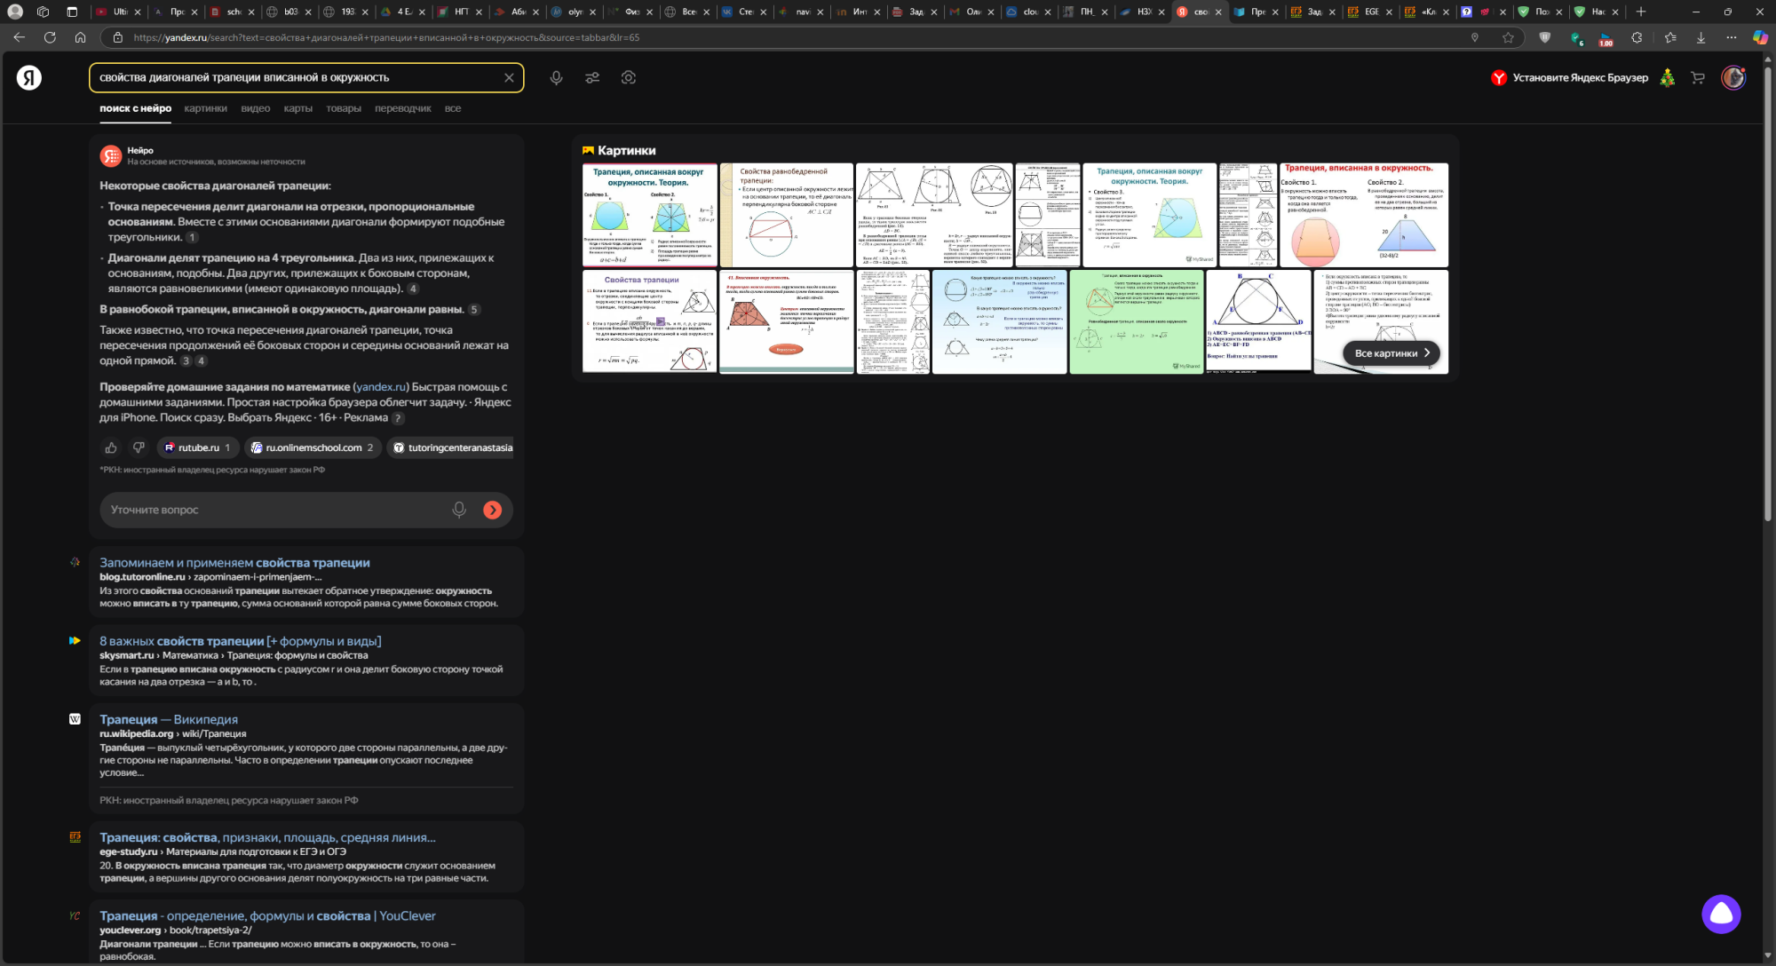Open browser downloads icon
1776x966 pixels.
(x=1701, y=37)
